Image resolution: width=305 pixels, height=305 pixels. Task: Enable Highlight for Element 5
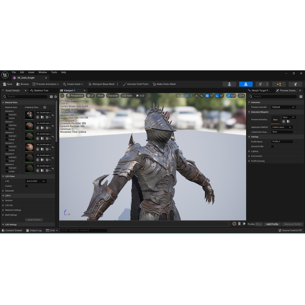point(7,168)
